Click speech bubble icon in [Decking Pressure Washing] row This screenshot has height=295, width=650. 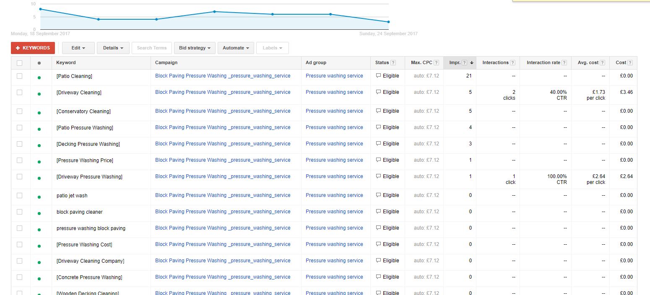pos(378,144)
